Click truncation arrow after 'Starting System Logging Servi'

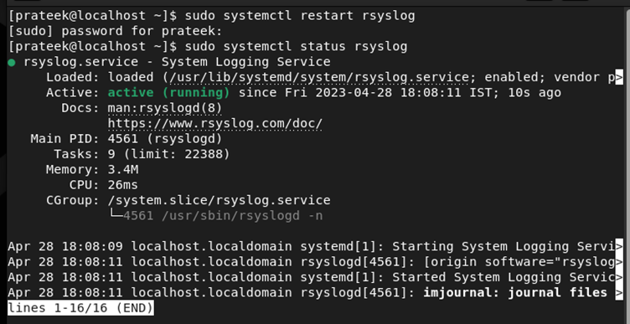click(619, 246)
